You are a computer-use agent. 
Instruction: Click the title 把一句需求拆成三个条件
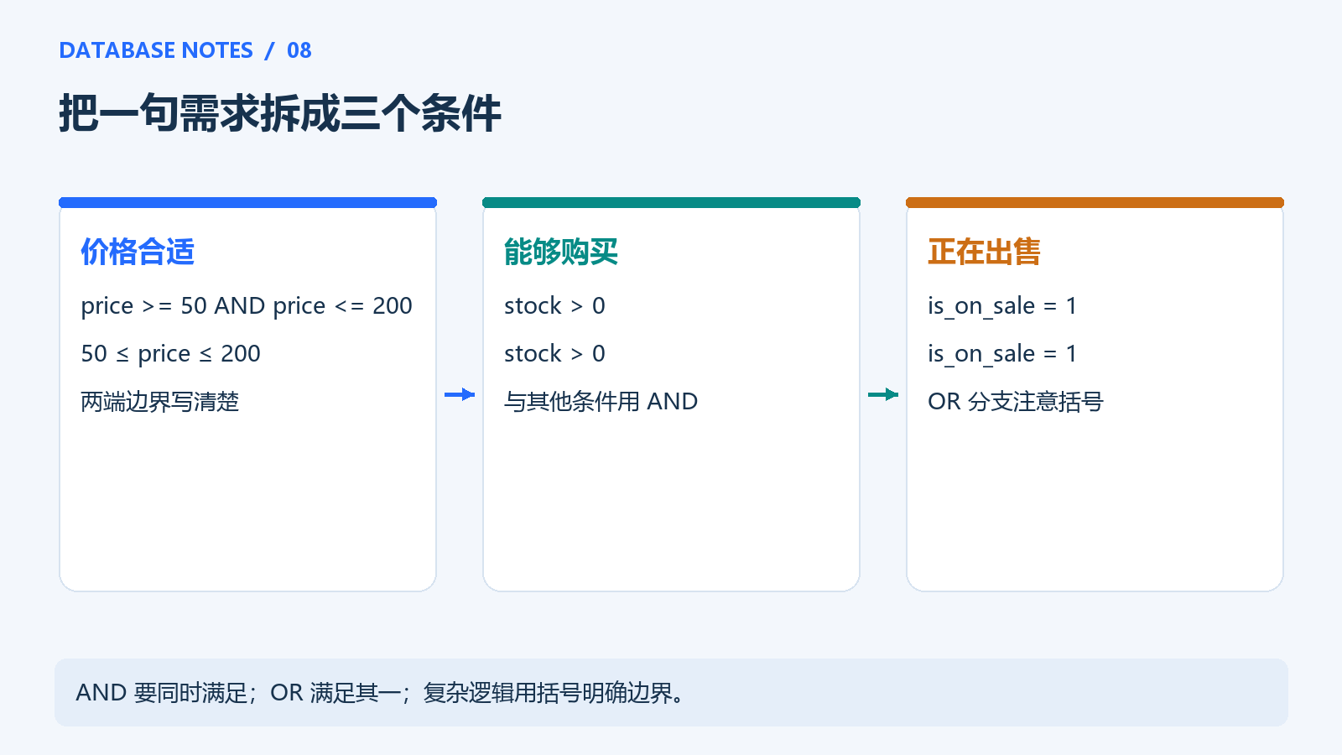click(280, 113)
